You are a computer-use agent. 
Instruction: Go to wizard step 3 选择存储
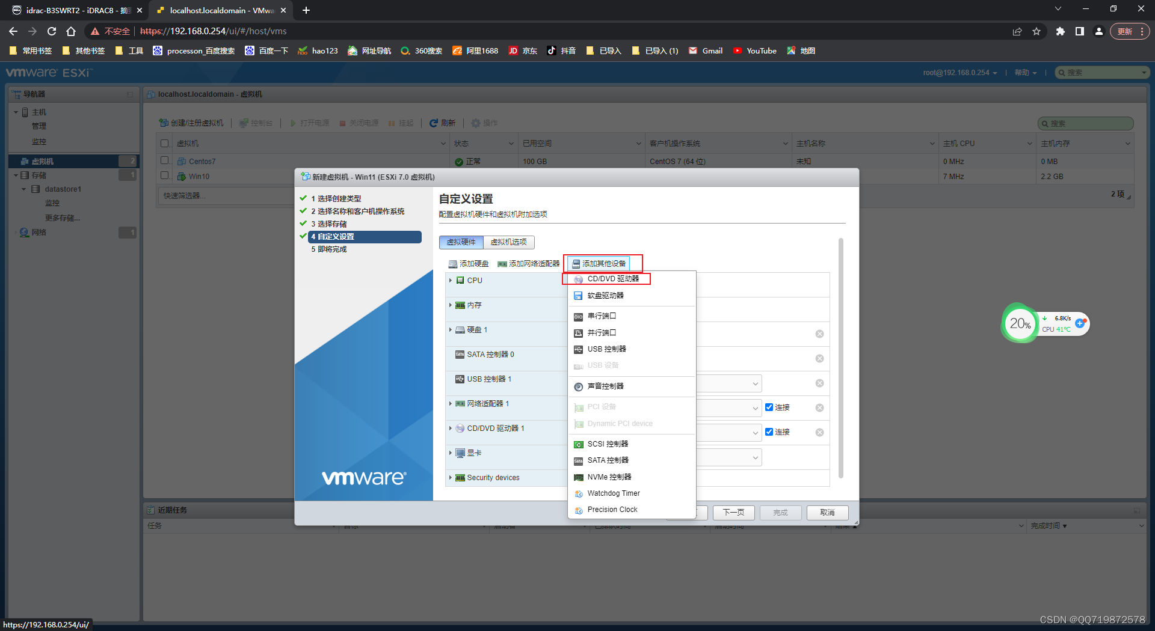(329, 224)
